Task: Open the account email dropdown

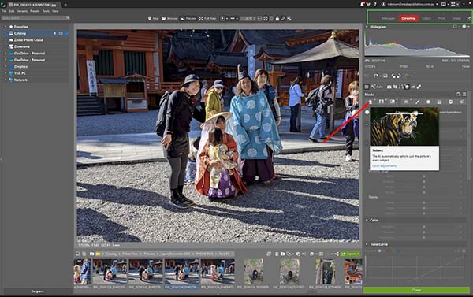Action: [410, 4]
